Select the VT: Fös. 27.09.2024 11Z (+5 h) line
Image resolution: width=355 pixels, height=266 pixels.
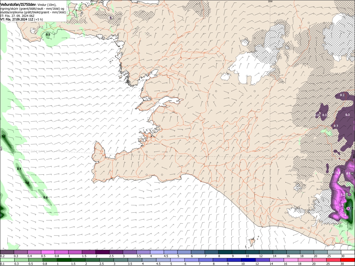click(22, 19)
